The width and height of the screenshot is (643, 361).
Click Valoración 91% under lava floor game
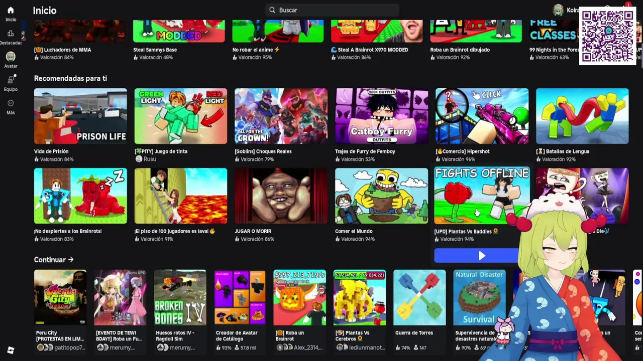tap(154, 239)
